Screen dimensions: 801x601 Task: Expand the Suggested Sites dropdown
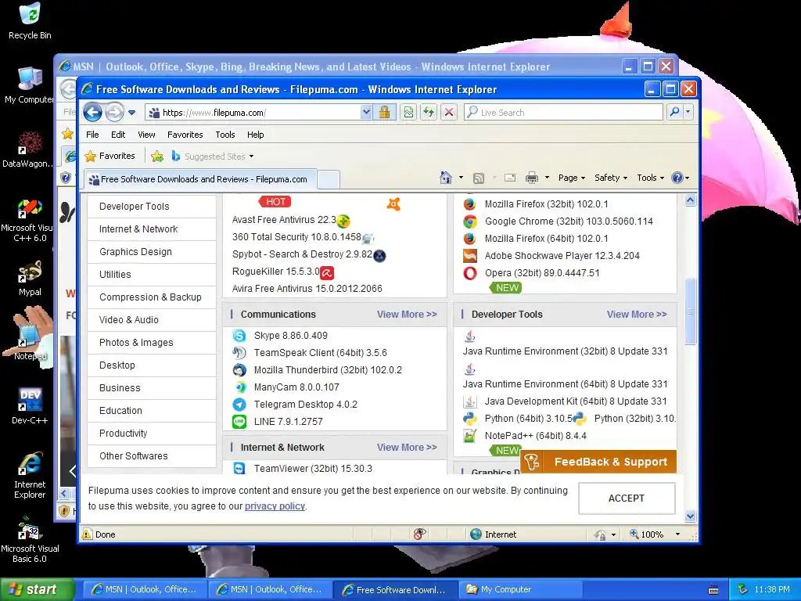point(251,157)
